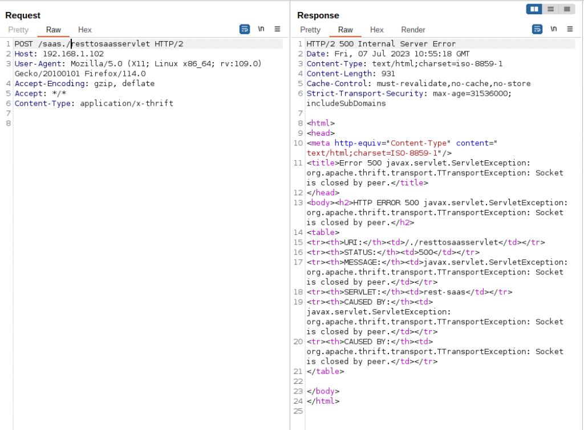584x430 pixels.
Task: Show non-printable characters in Response panel
Action: (553, 29)
